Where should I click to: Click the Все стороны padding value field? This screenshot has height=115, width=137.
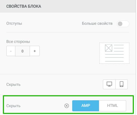[22, 51]
